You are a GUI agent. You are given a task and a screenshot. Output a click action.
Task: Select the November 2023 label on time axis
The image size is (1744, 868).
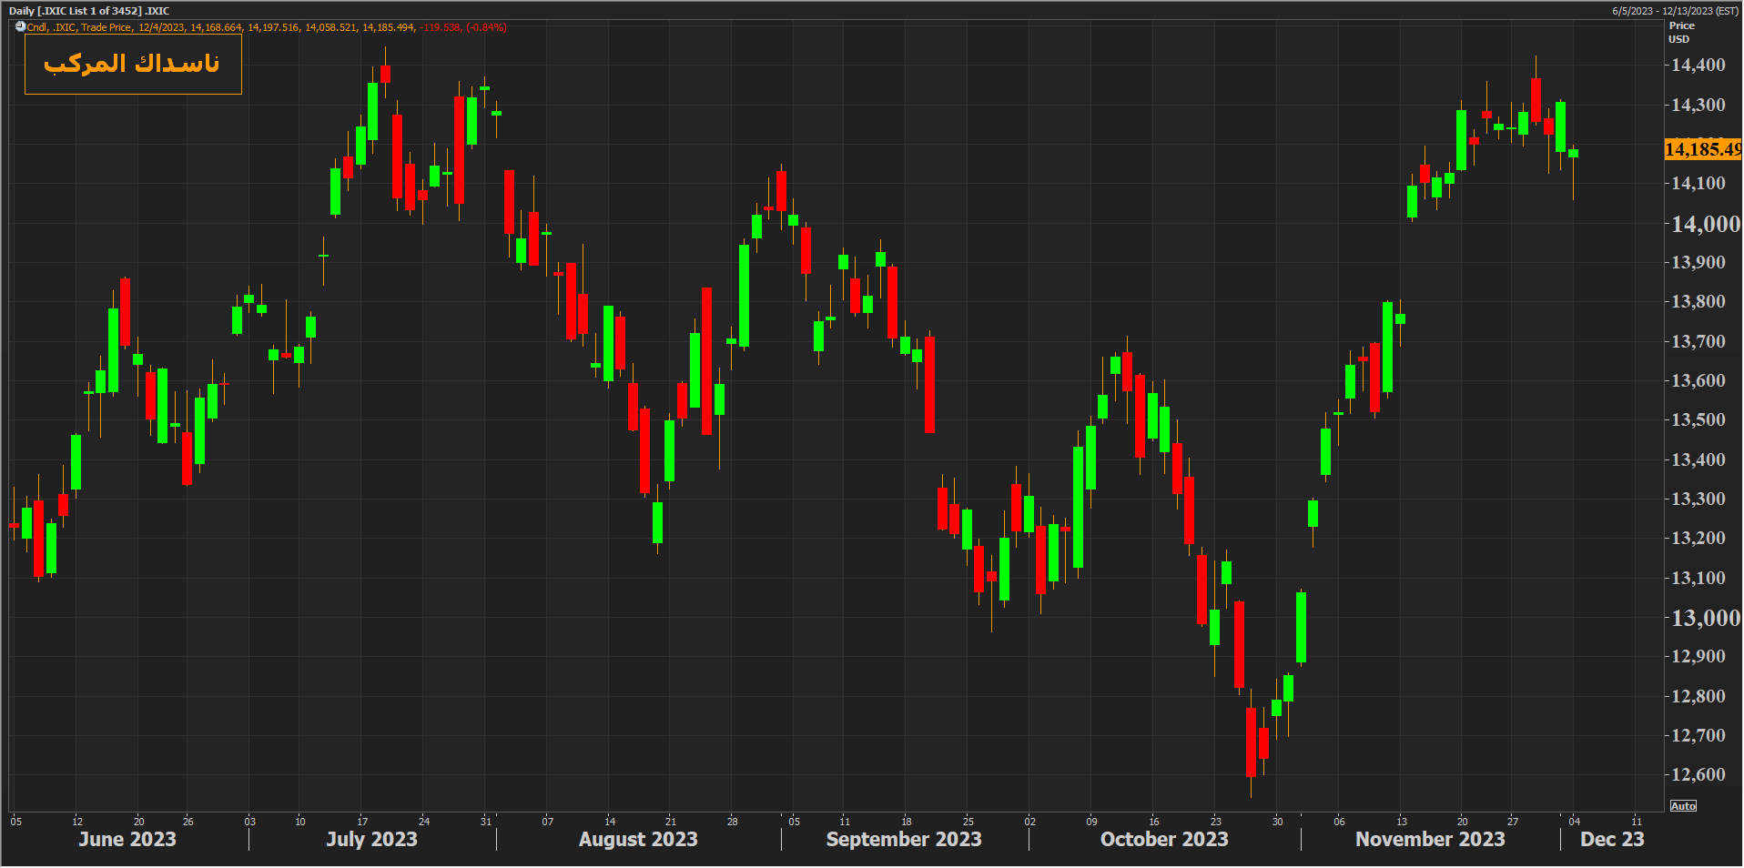(x=1430, y=839)
